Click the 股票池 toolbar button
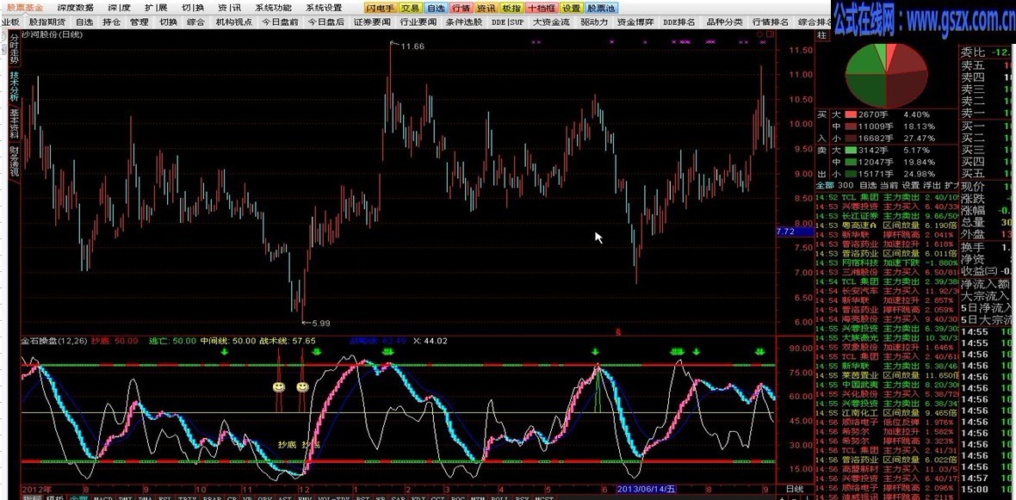The image size is (1016, 500). (x=601, y=9)
